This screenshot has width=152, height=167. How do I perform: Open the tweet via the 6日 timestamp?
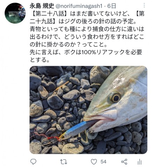pos(111,6)
